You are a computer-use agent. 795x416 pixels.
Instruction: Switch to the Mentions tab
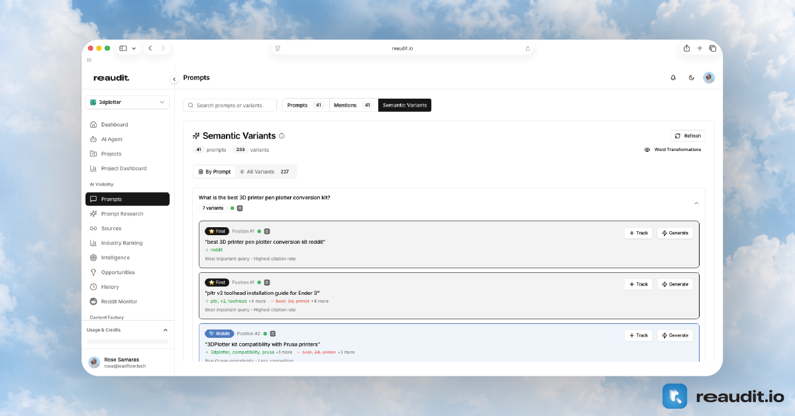(x=354, y=105)
